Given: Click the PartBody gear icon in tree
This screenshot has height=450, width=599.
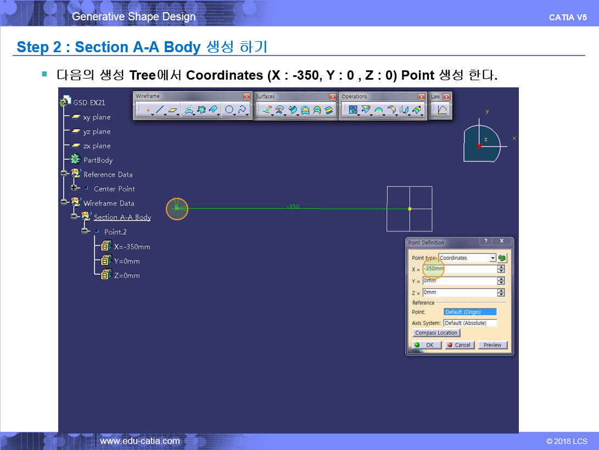Looking at the screenshot, I should [76, 160].
